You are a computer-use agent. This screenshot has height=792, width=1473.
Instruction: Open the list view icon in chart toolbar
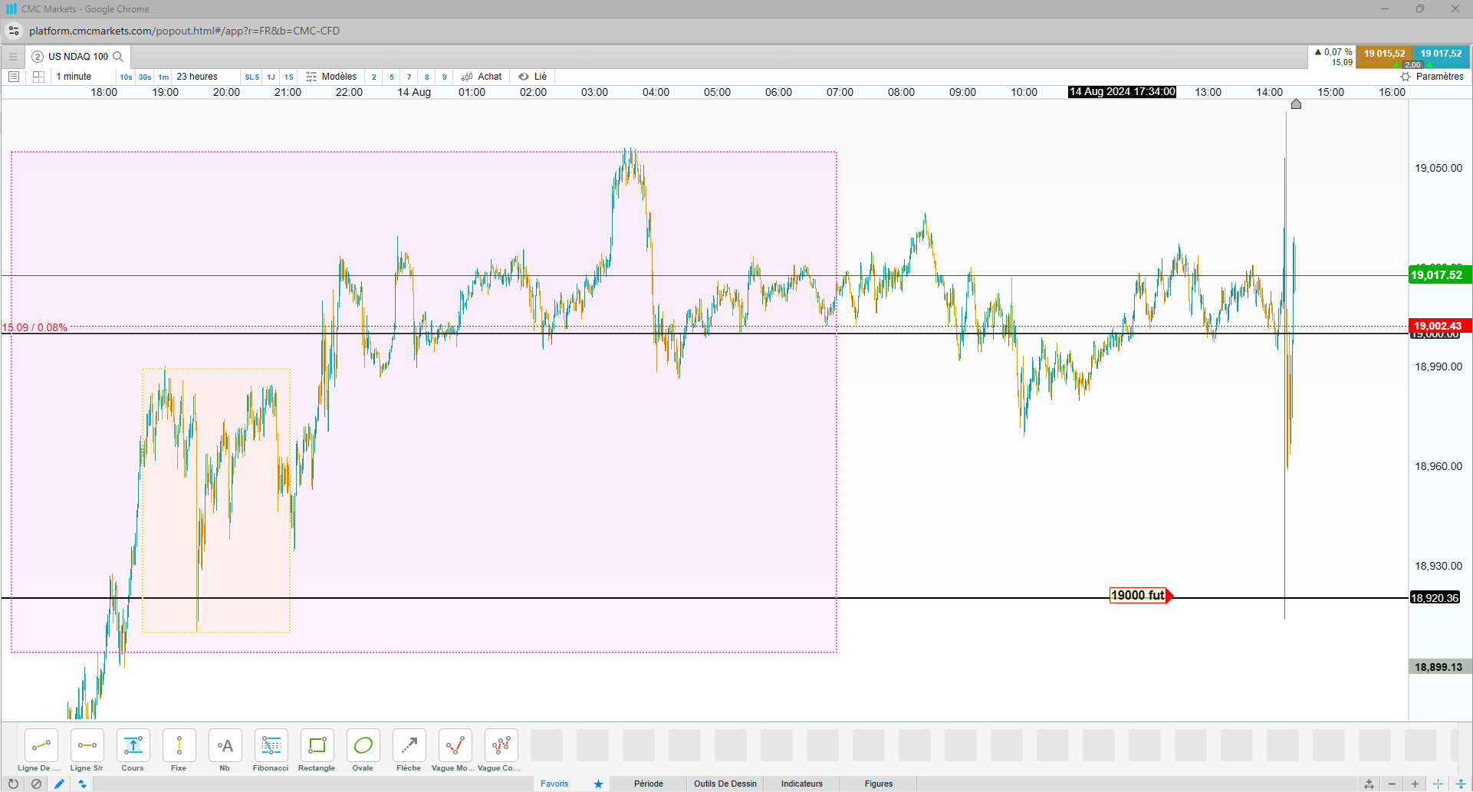(13, 77)
